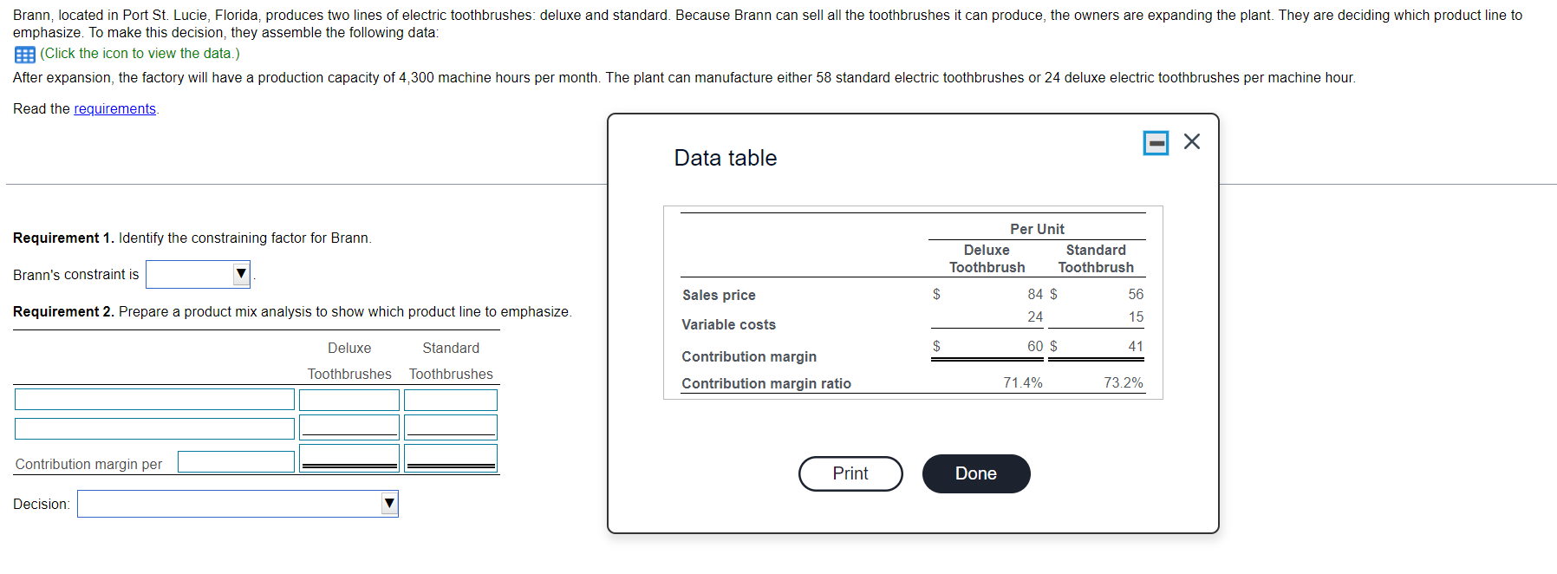Click the Done button

(975, 473)
